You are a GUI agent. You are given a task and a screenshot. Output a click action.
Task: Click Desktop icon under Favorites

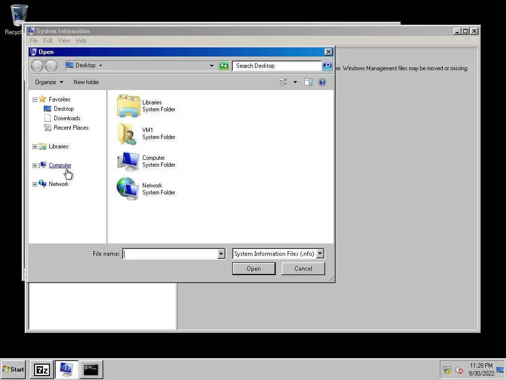click(x=47, y=108)
